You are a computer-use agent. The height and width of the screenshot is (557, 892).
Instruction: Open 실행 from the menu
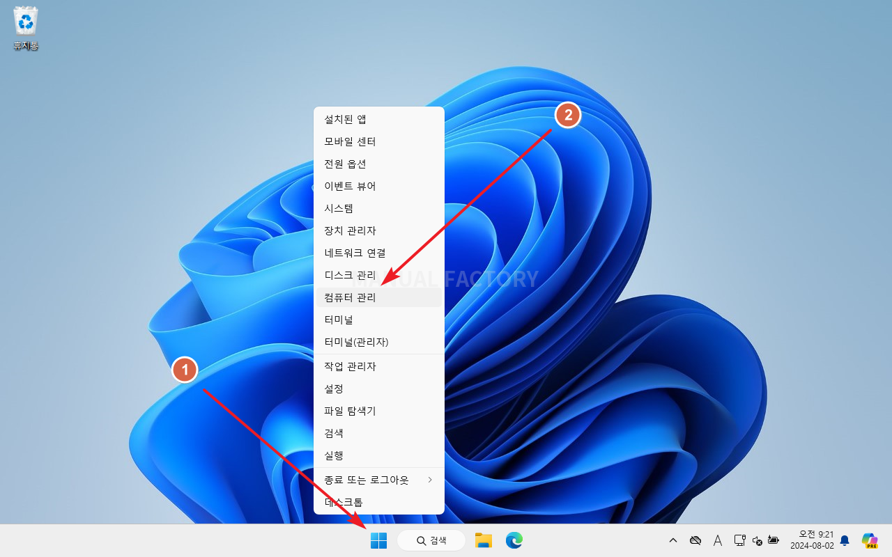(379, 455)
